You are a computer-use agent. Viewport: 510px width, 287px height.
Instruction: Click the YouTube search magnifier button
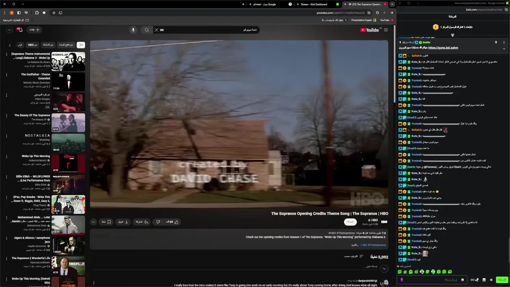[147, 30]
